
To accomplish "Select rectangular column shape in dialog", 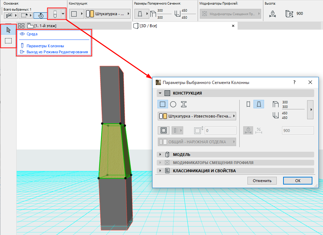I will click(162, 104).
